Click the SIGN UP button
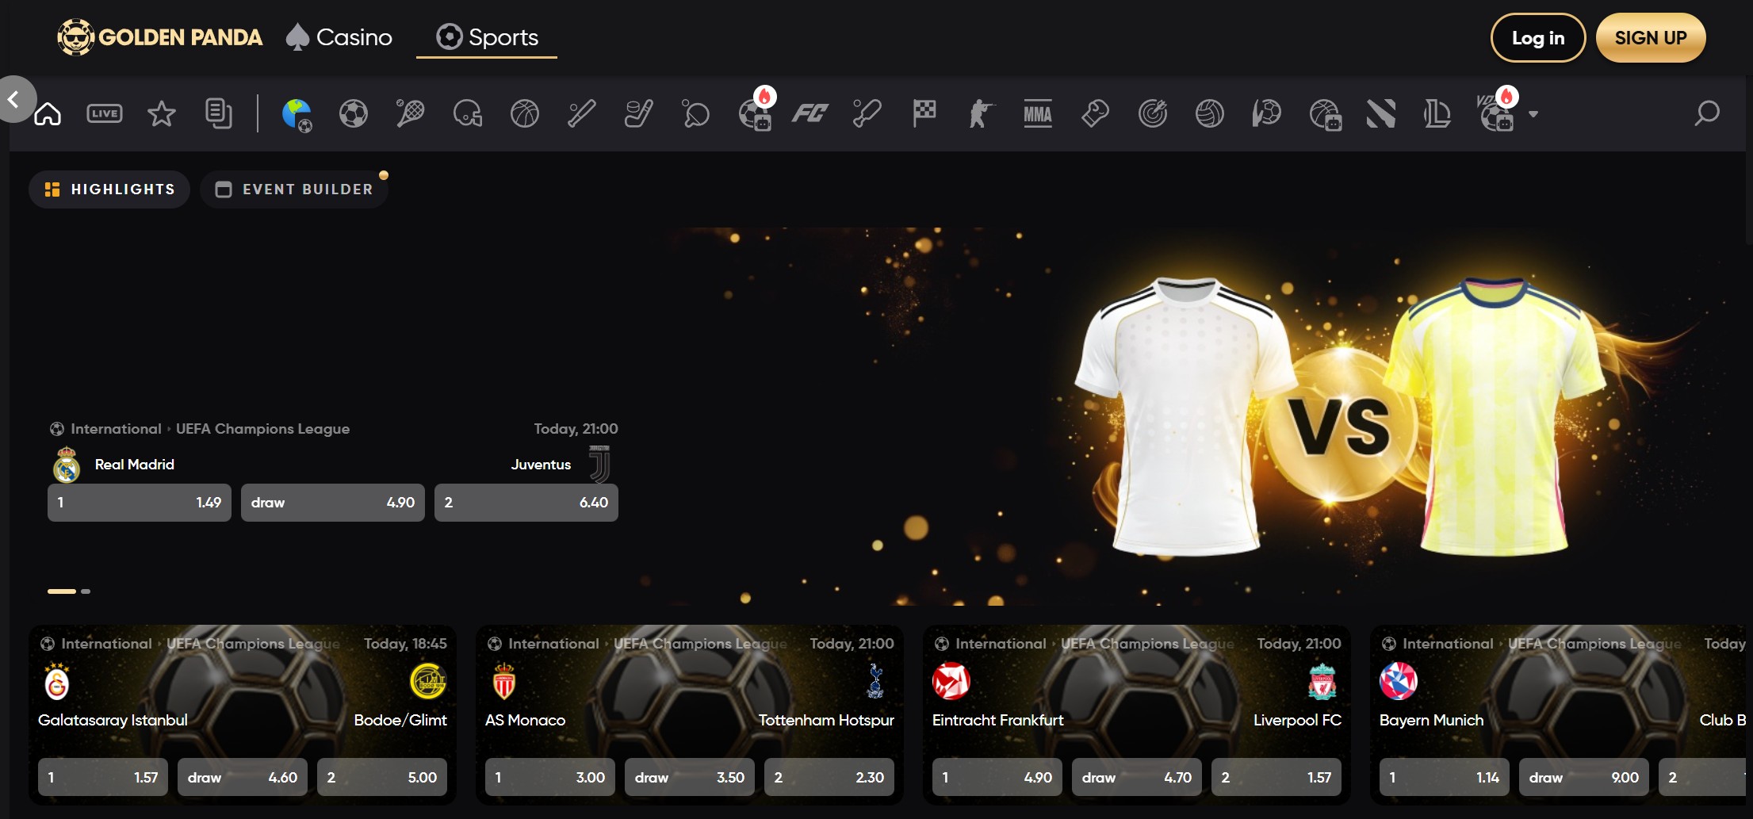 [1650, 38]
